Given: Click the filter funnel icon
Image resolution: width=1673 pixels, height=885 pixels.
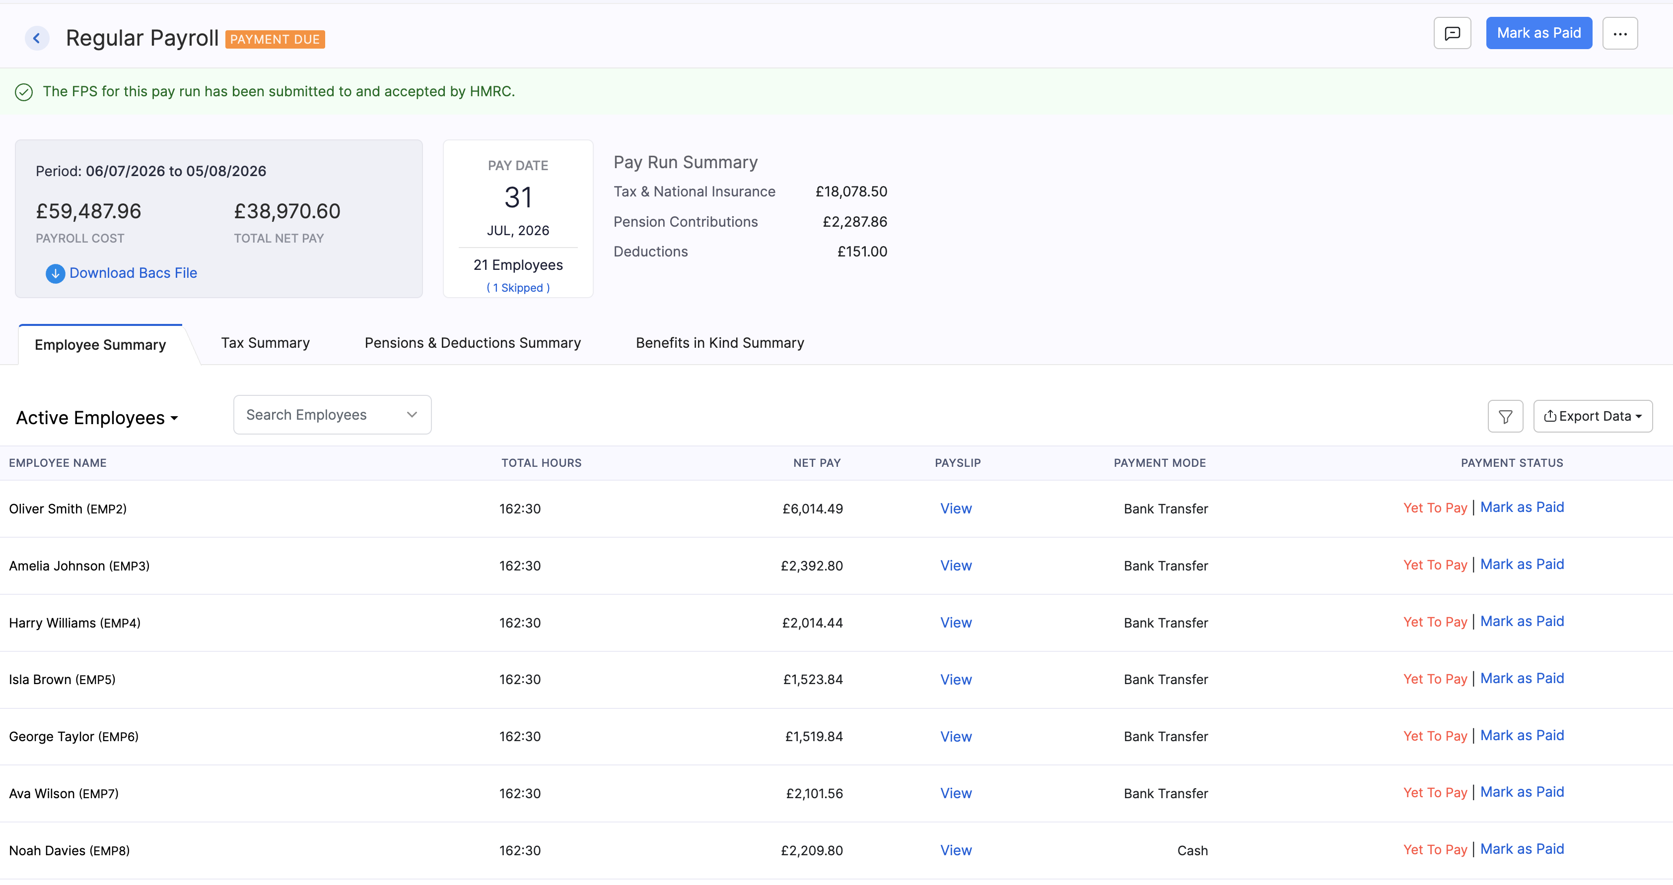Looking at the screenshot, I should 1505,416.
